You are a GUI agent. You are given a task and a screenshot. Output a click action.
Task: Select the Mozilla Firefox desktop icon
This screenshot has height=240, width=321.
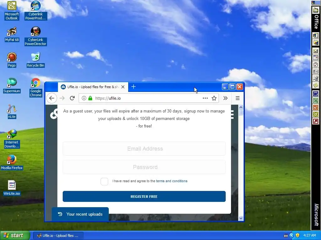tap(12, 162)
